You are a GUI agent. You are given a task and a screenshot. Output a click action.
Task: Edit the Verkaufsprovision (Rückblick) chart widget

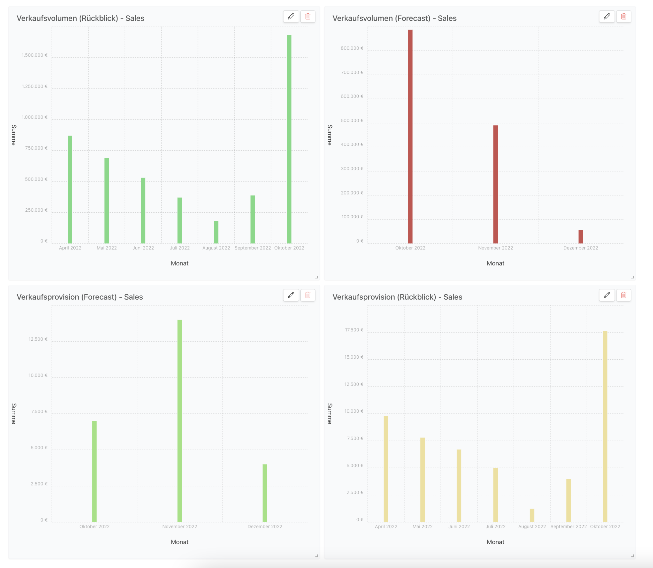(x=607, y=295)
